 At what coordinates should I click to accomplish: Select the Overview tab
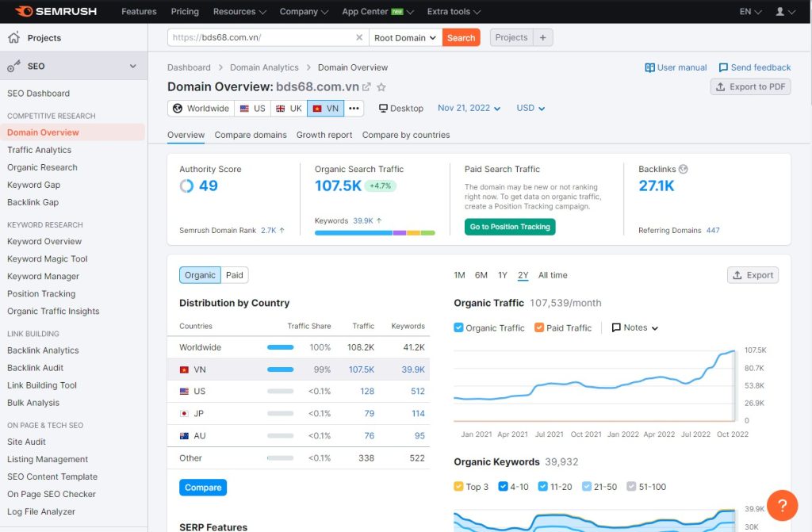point(186,135)
